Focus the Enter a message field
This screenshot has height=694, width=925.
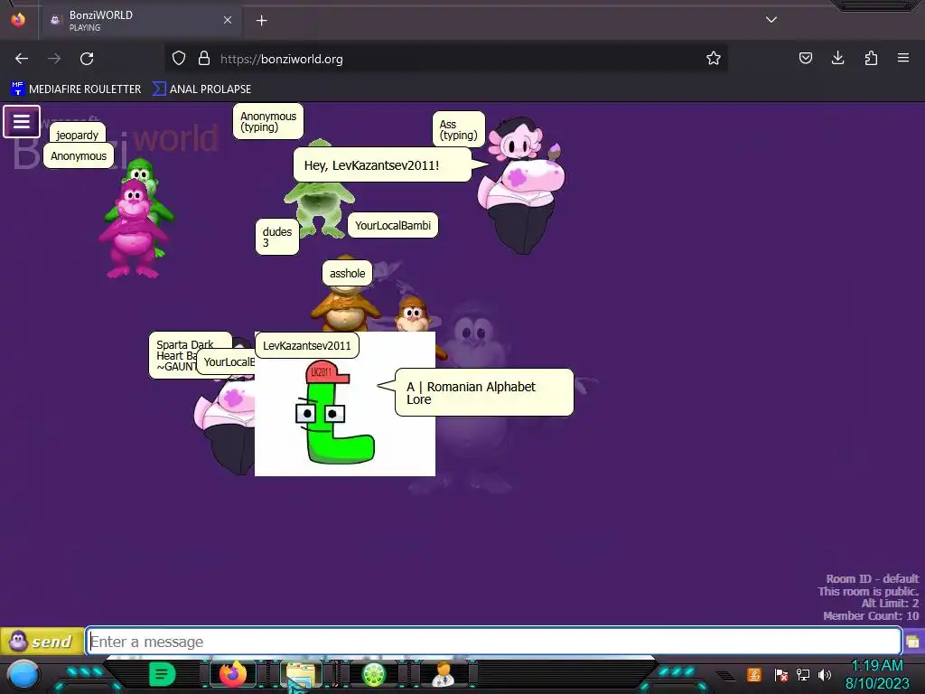click(494, 642)
